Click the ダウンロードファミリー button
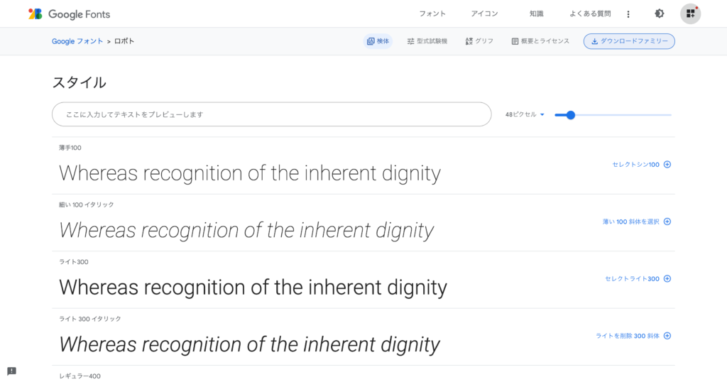The width and height of the screenshot is (727, 382). coord(629,41)
